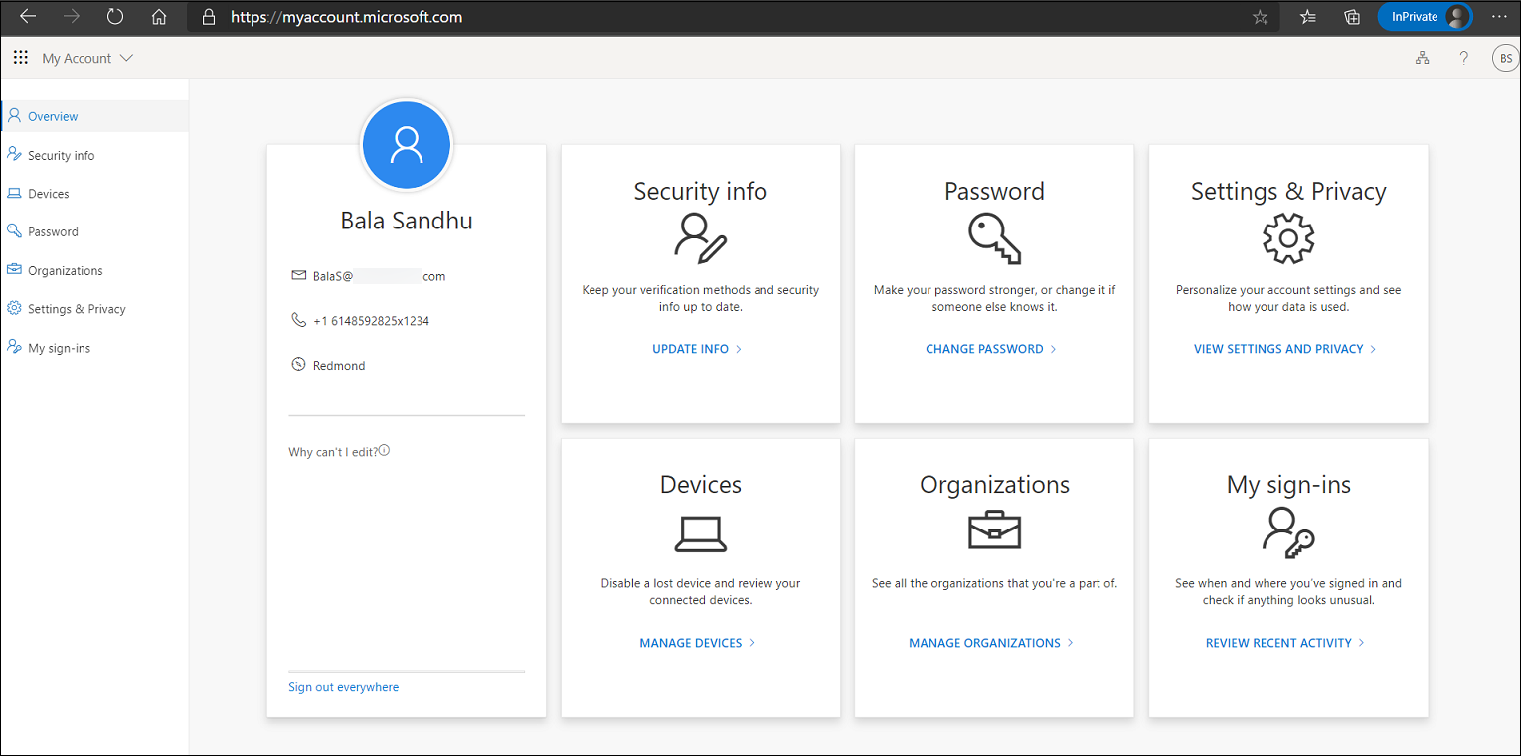Click the Bala Sandhu profile picture
Image resolution: width=1521 pixels, height=756 pixels.
point(407,145)
